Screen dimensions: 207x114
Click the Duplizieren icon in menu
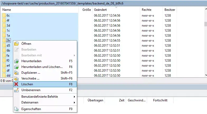click(16, 73)
